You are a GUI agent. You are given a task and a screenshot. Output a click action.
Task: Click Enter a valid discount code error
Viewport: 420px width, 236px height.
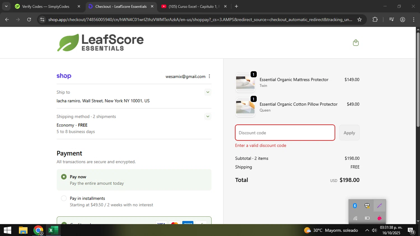[x=261, y=146]
